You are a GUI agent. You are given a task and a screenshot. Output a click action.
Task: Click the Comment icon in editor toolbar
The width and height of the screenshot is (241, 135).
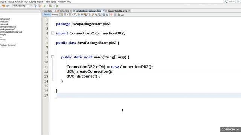119,15
